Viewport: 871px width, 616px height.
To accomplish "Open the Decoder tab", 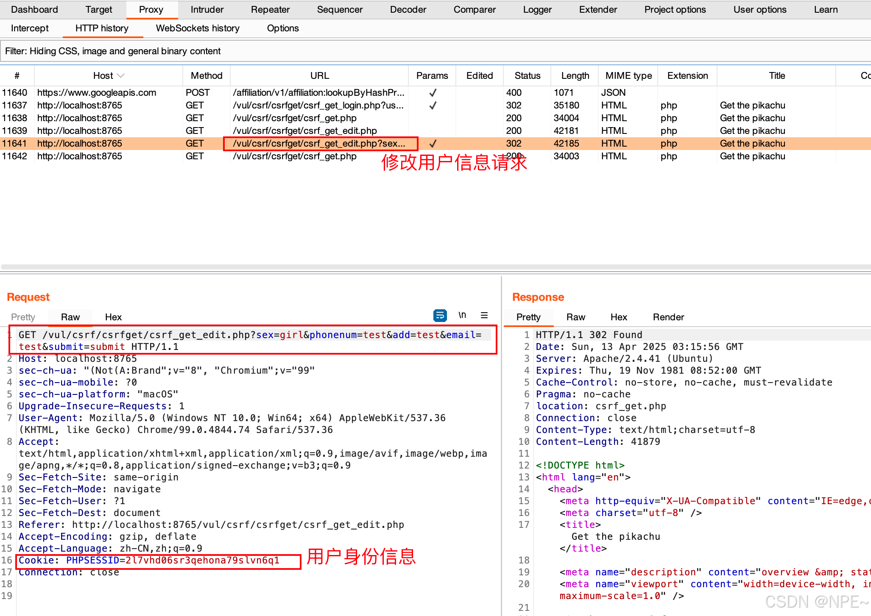I will tap(408, 9).
